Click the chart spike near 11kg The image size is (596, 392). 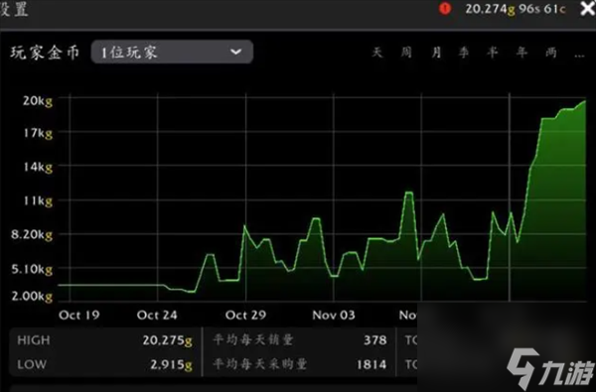click(x=408, y=193)
